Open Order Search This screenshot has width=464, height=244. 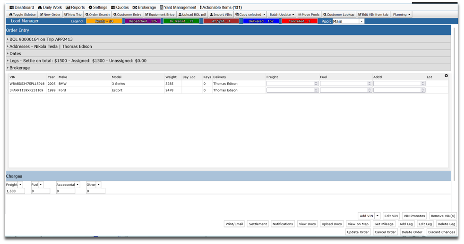tap(97, 15)
